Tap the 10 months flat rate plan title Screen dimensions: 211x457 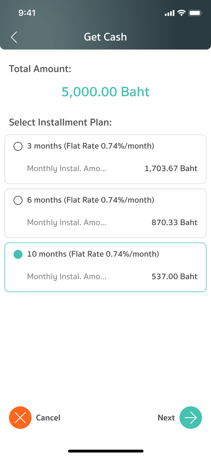93,254
